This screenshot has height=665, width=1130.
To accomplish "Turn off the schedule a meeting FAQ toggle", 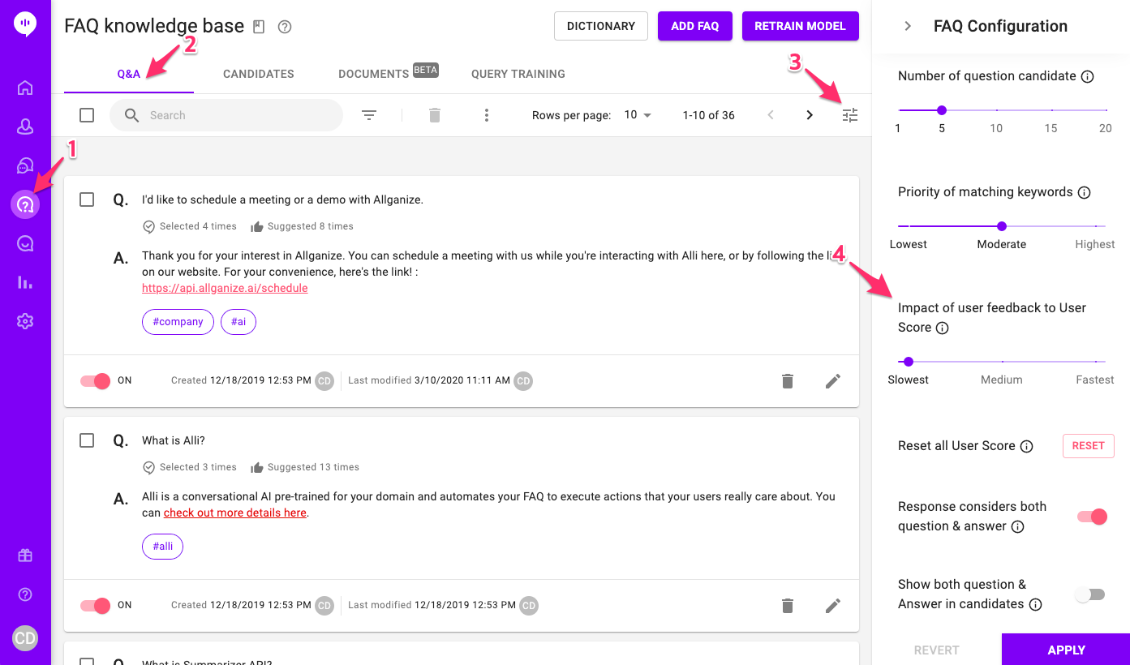I will (x=95, y=380).
